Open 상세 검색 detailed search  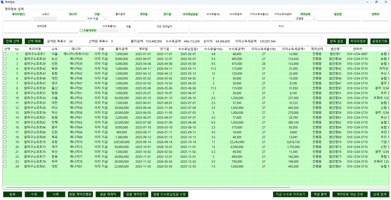coord(380,194)
